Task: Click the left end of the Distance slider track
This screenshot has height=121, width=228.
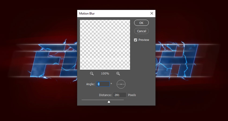Action: coord(82,100)
